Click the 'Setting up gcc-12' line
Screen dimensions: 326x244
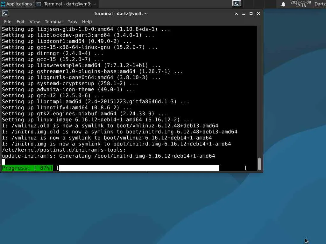(53, 95)
